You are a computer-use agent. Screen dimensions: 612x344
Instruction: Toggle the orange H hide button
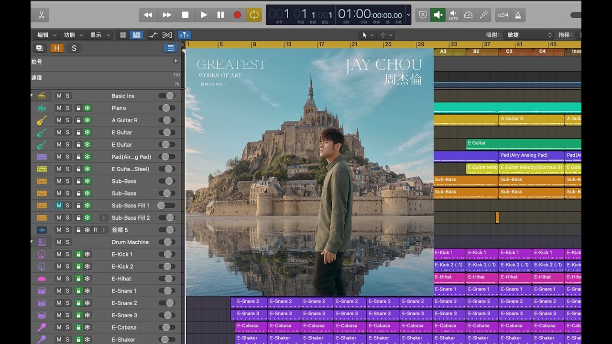(x=56, y=48)
